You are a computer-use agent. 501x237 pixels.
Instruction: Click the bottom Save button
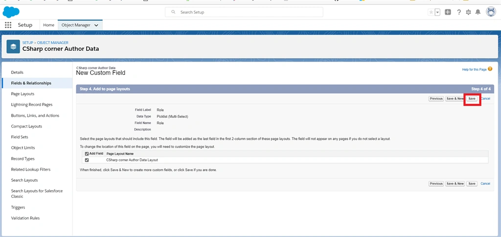click(x=472, y=183)
